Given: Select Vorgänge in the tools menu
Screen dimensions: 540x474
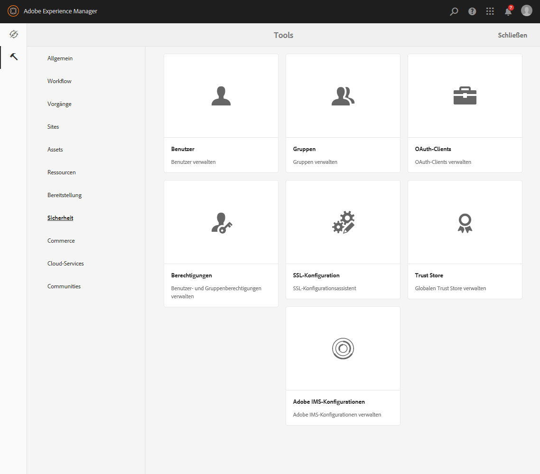Looking at the screenshot, I should pyautogui.click(x=59, y=104).
